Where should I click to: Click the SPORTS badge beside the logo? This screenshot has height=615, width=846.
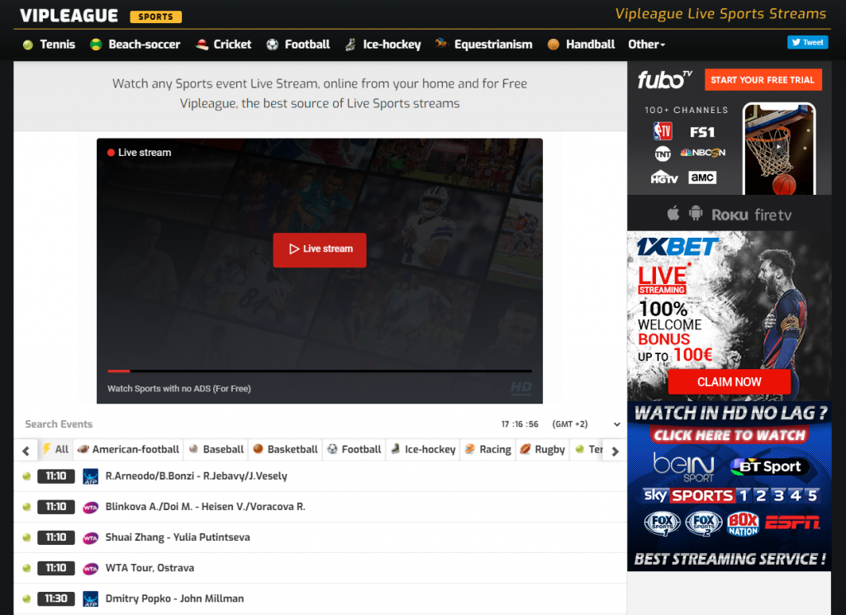pyautogui.click(x=155, y=17)
